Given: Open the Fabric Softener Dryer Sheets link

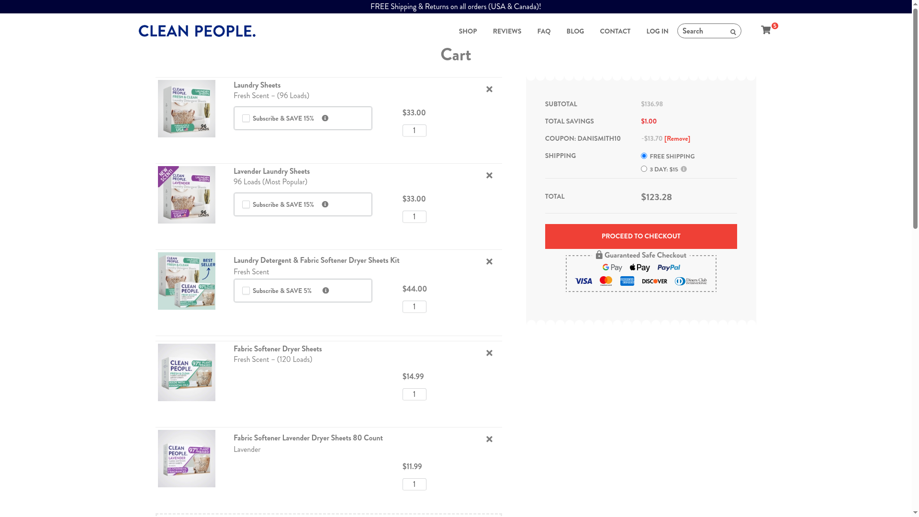Looking at the screenshot, I should (278, 349).
